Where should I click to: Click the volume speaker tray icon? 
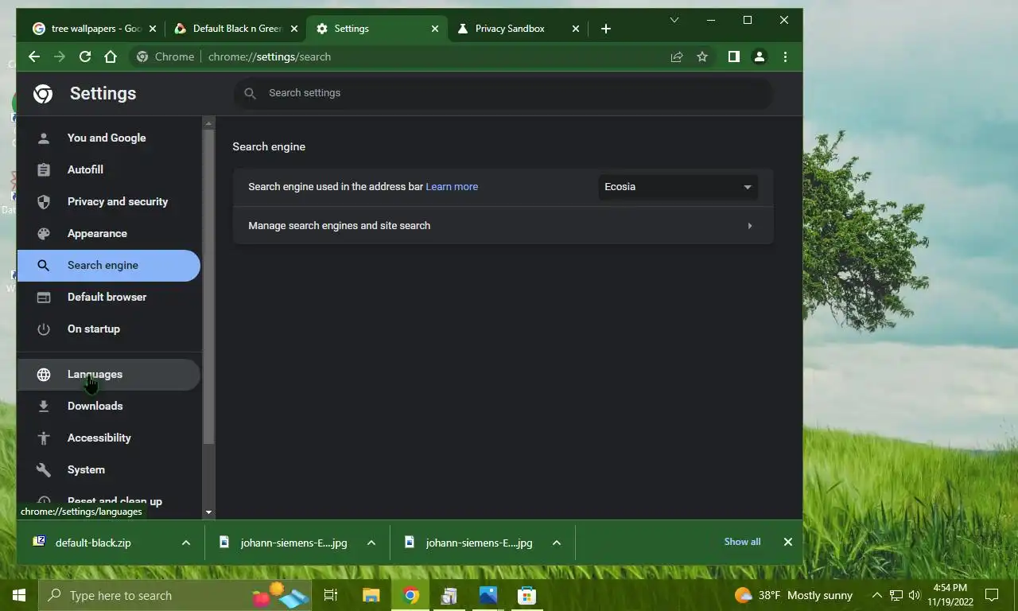click(914, 595)
